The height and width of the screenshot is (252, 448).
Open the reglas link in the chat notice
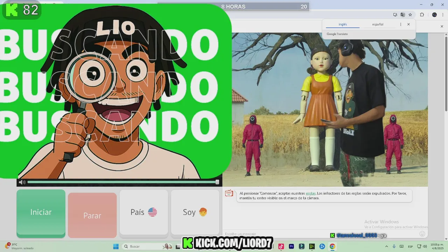(310, 193)
